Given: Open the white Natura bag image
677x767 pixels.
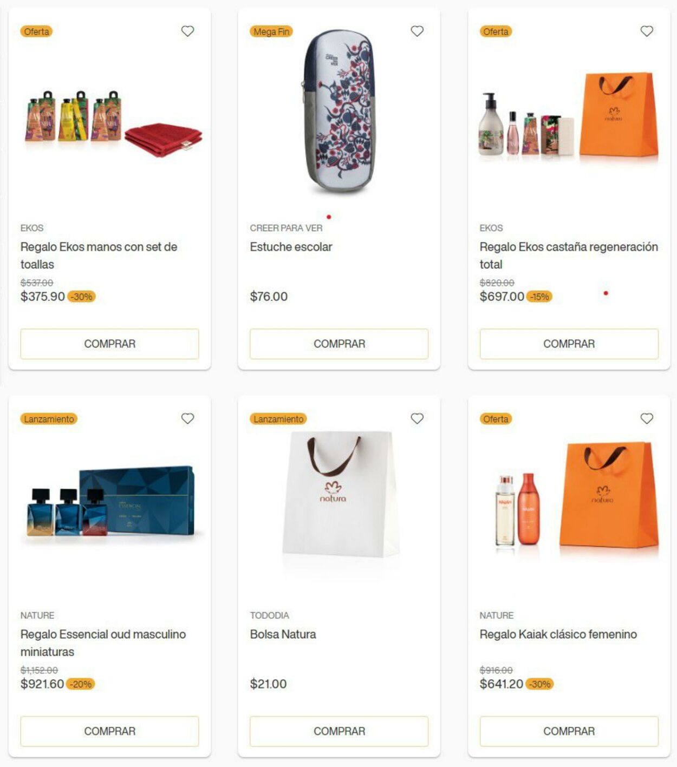Looking at the screenshot, I should 340,494.
